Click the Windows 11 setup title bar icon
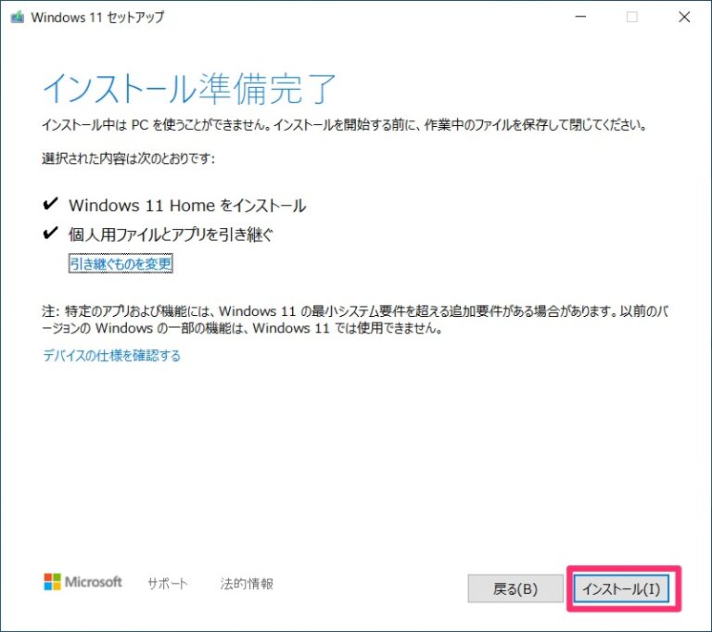 pos(17,18)
